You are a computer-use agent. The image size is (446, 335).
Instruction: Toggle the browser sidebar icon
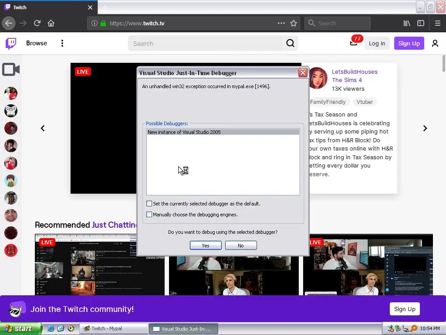tap(421, 24)
